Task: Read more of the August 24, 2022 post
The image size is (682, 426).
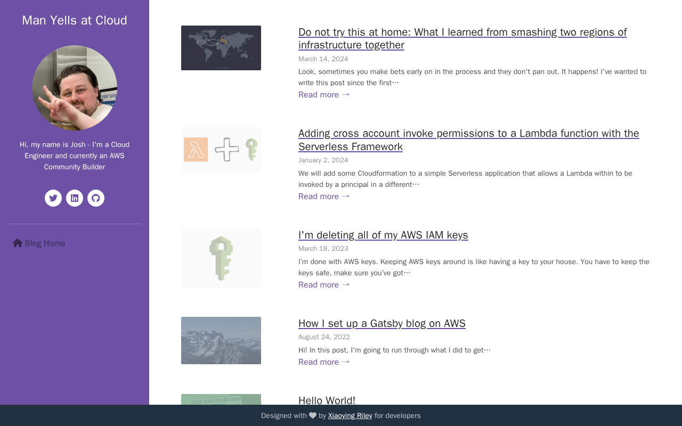Action: coord(324,362)
